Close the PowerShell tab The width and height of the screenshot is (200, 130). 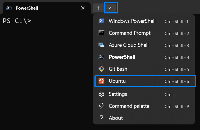[x=83, y=8]
